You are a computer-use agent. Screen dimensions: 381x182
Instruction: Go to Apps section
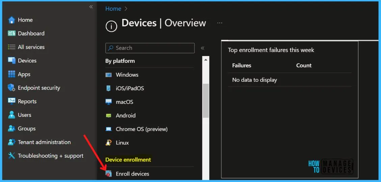[x=24, y=74]
